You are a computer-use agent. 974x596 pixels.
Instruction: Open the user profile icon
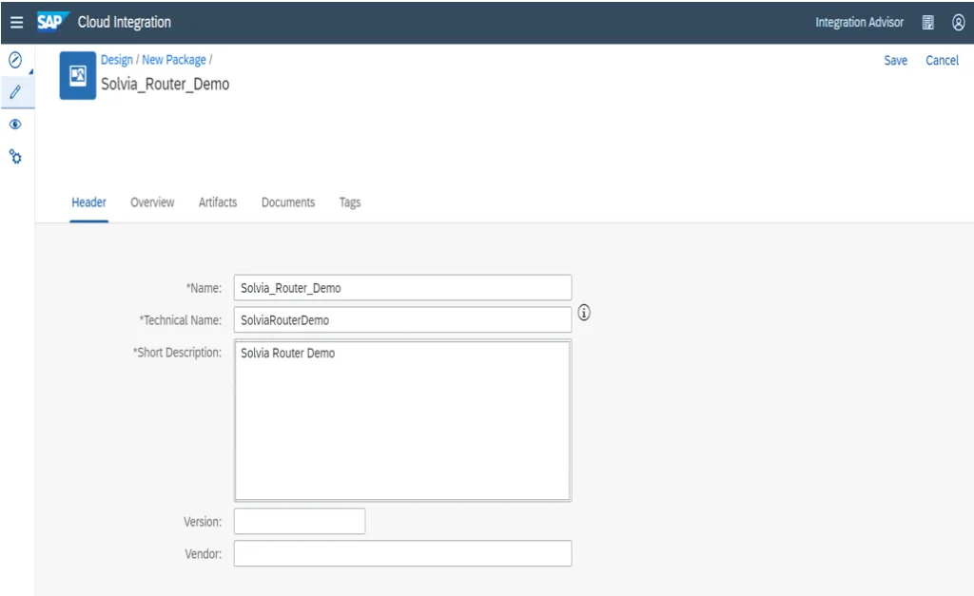point(958,22)
